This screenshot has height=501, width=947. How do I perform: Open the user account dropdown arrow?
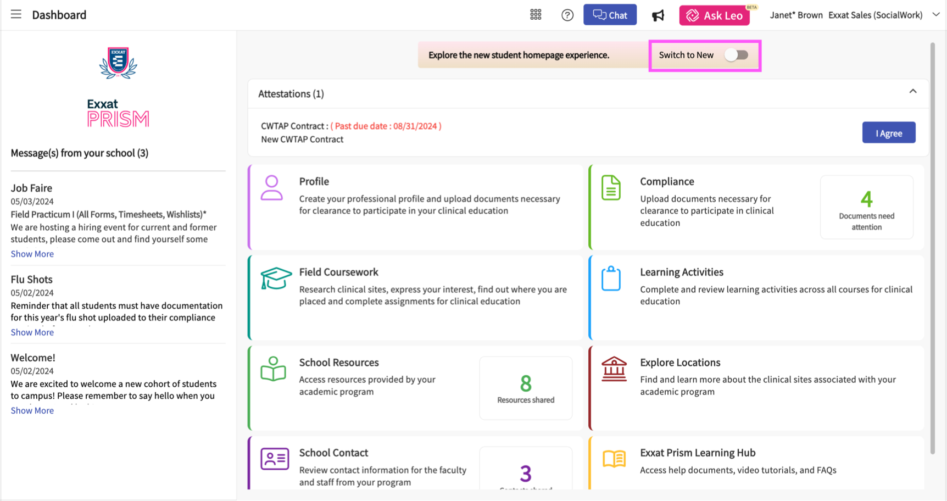[x=936, y=15]
